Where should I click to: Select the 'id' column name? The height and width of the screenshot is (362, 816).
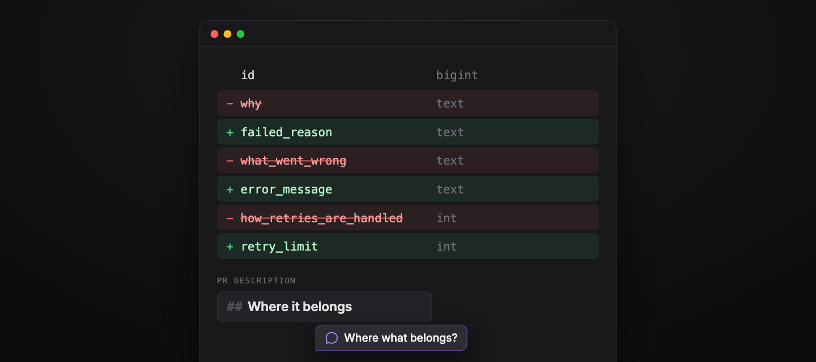[x=248, y=75]
